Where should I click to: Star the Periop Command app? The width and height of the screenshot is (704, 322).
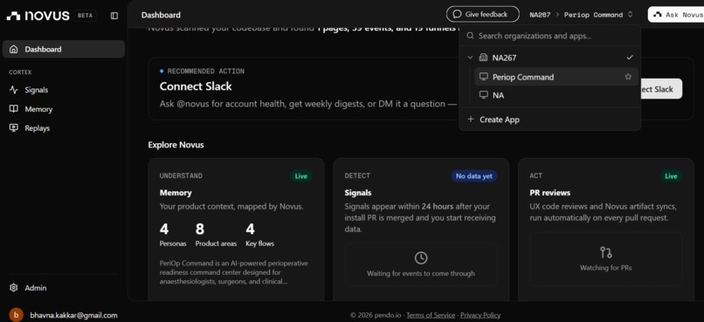628,77
